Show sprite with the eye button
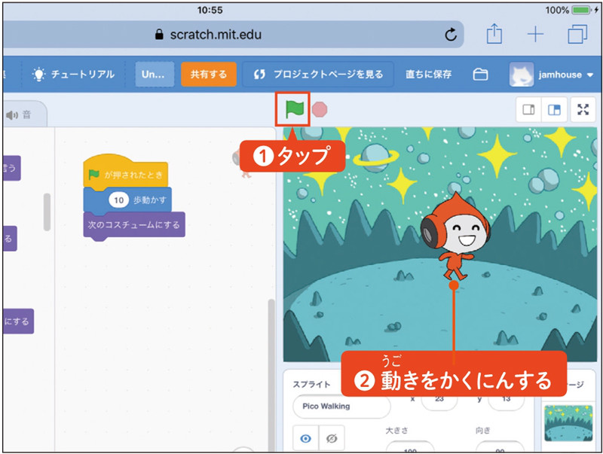 306,438
